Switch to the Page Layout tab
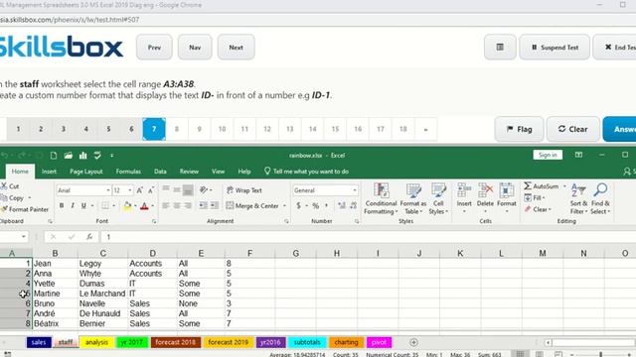 point(86,172)
